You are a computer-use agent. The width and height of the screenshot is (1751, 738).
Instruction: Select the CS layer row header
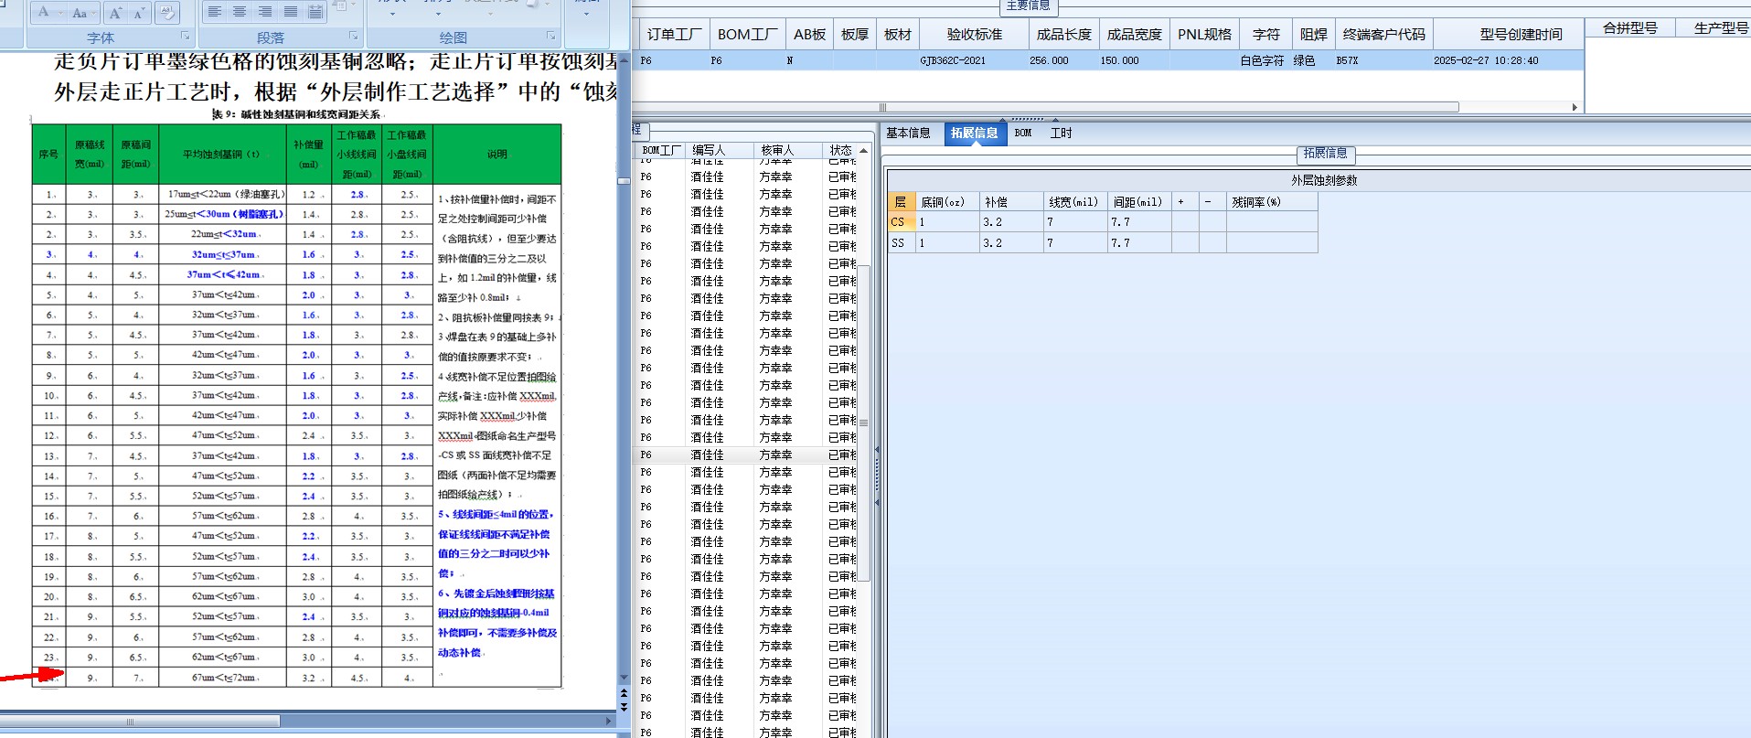(x=901, y=222)
